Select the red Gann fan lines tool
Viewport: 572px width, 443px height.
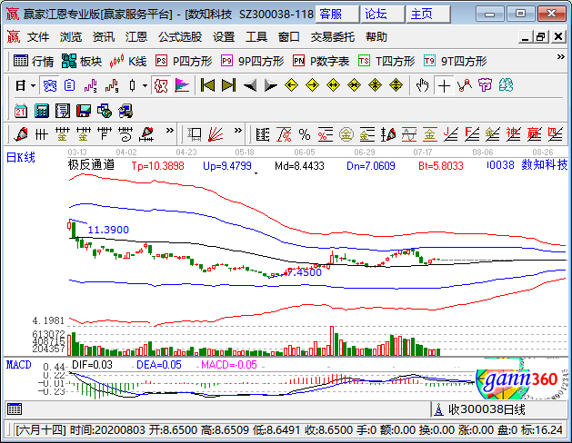(x=216, y=134)
